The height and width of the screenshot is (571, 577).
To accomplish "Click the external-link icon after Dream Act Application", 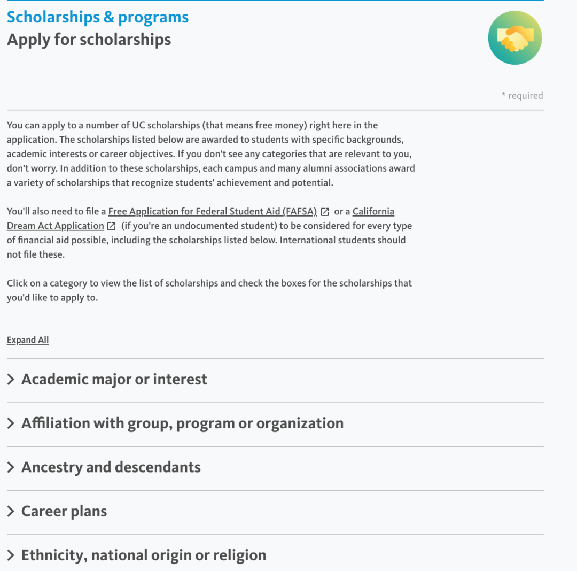I will tap(112, 226).
